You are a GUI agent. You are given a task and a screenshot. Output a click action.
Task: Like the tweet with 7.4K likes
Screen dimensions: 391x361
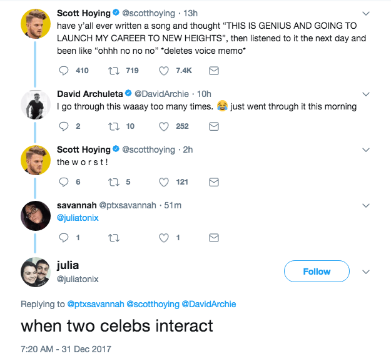[x=165, y=71]
